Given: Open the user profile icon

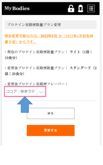Looking at the screenshot, I should tap(81, 9).
